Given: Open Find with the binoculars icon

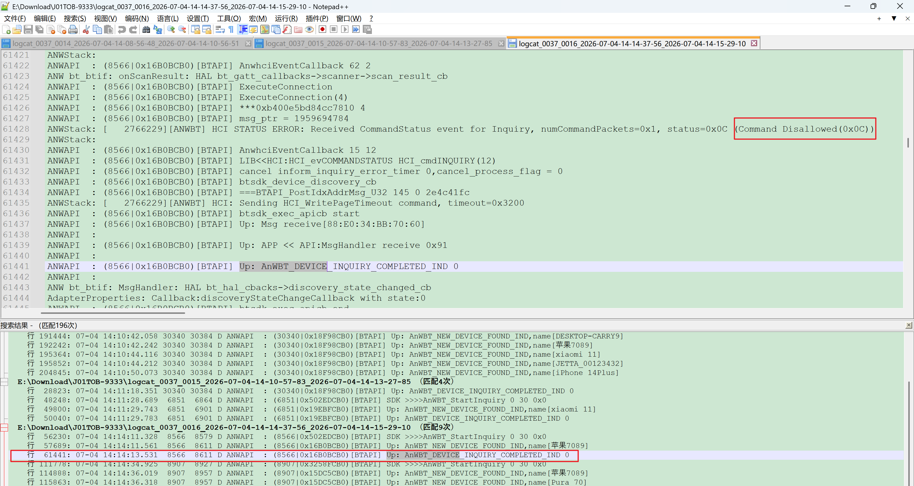Looking at the screenshot, I should (x=146, y=29).
